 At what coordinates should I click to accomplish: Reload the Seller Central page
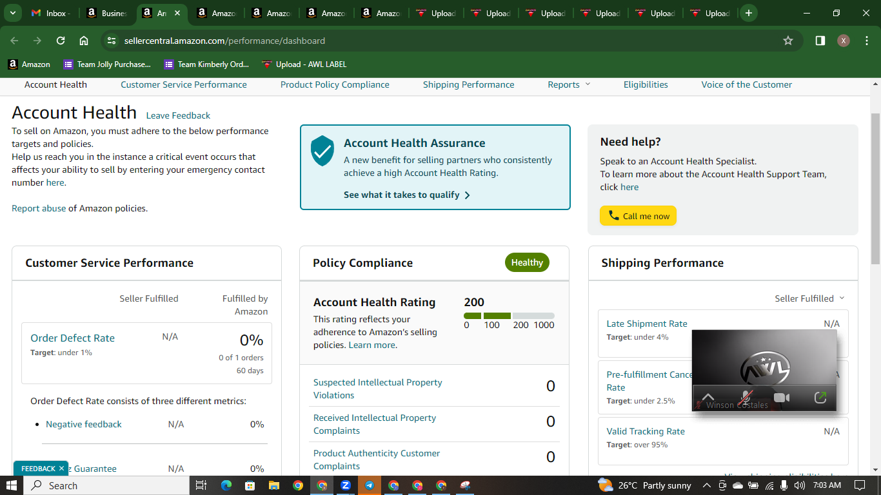[x=61, y=41]
